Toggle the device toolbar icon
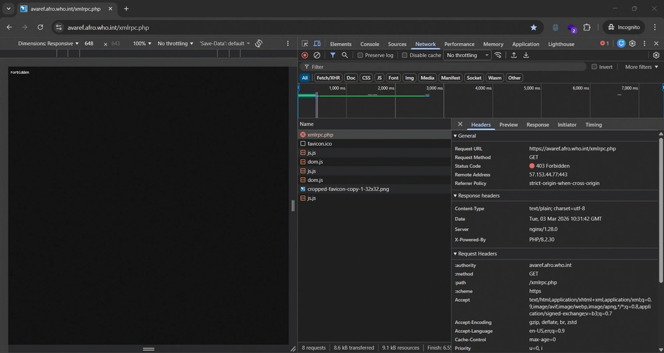This screenshot has width=664, height=353. pos(317,44)
